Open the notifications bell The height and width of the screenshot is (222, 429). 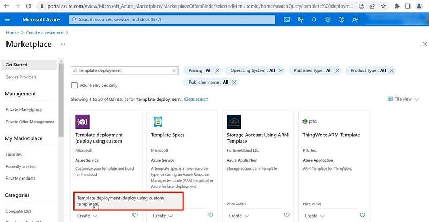pos(314,19)
